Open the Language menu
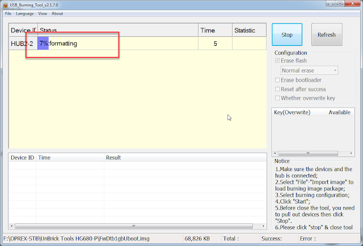This screenshot has height=246, width=363. [25, 13]
